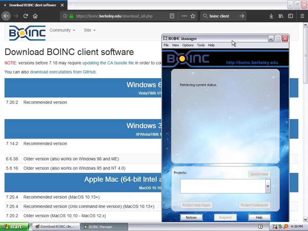Click the green padlock security icon
Viewport: 308px width, 231px height.
click(x=71, y=16)
